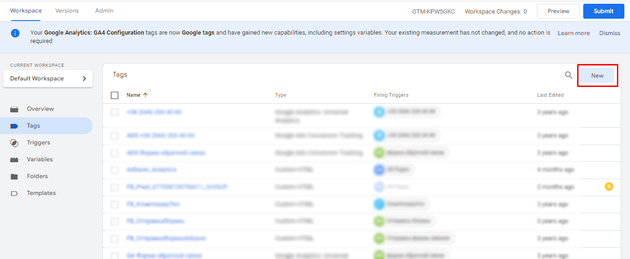Click the Folders icon in sidebar

tap(14, 176)
